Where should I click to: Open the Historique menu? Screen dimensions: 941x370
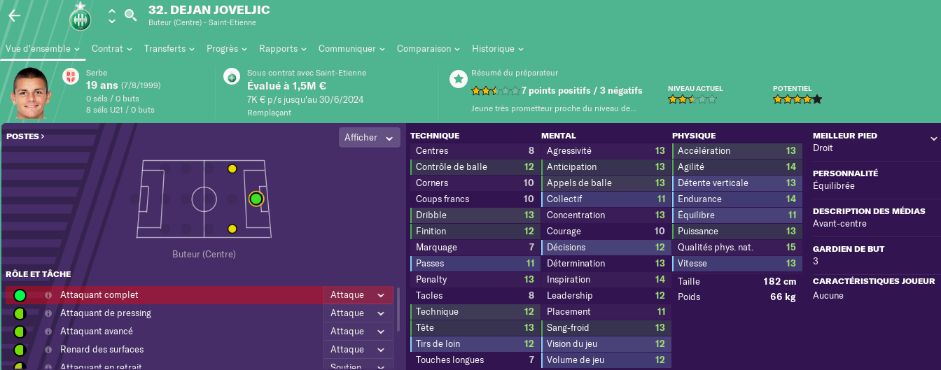click(498, 49)
